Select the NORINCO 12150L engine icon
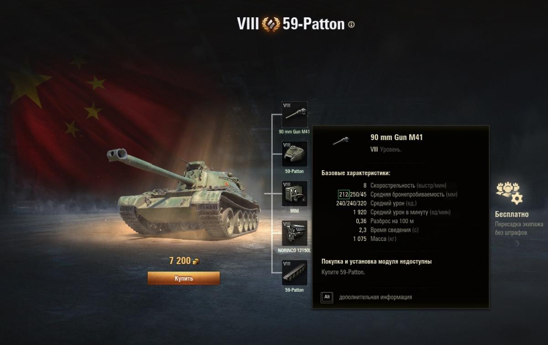Screen dimensions: 548x345 pyautogui.click(x=295, y=234)
